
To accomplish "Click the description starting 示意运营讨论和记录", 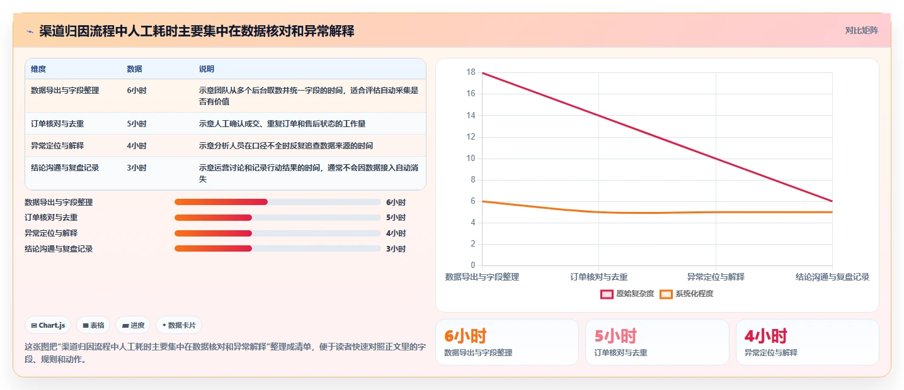I will (309, 174).
